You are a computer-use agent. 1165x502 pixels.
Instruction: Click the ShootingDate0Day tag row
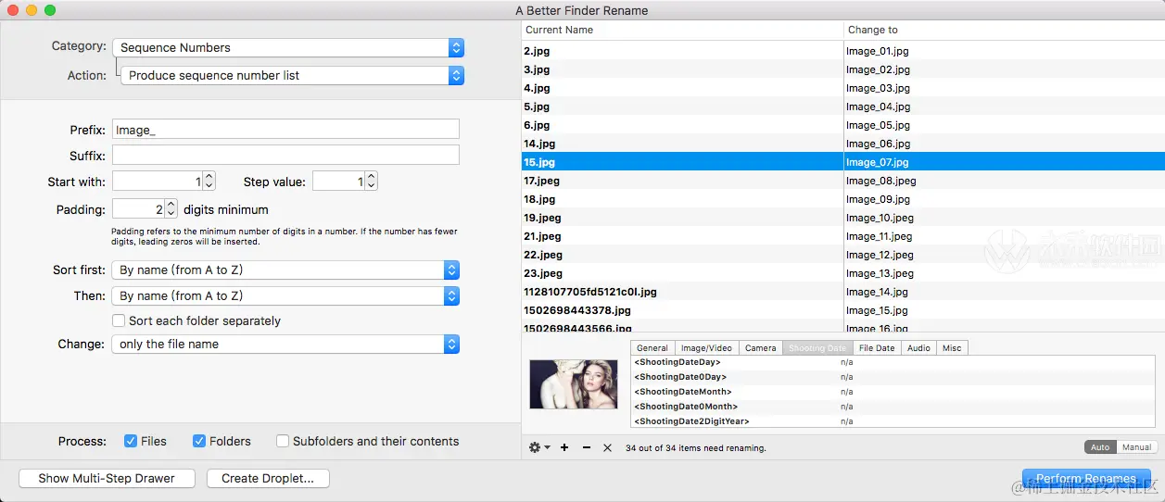click(893, 377)
